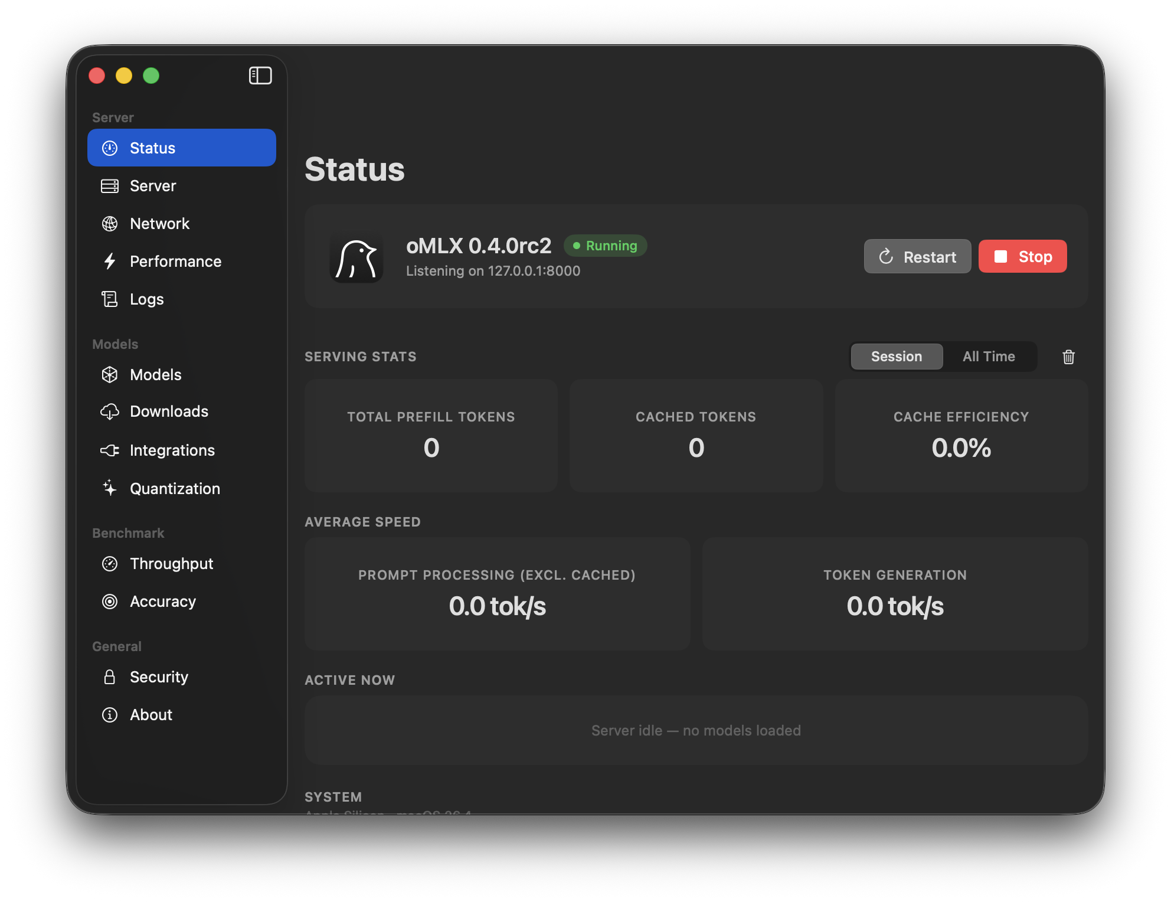Click the Downloads cloud icon
This screenshot has height=902, width=1171.
click(x=110, y=411)
